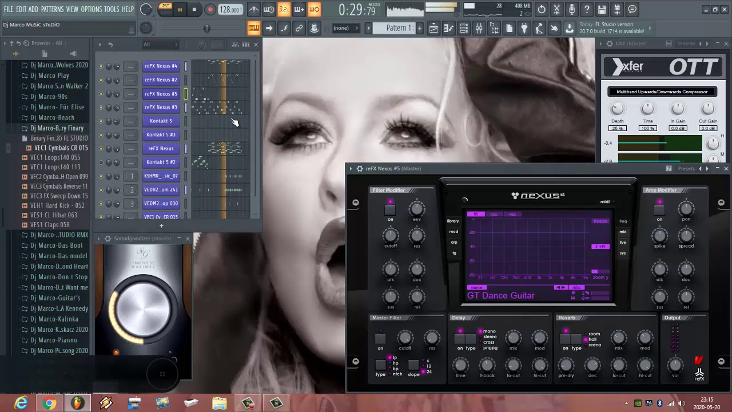Toggle the link/chain multilink controllers icon
Viewport: 732px width, 412px height.
coord(299,28)
